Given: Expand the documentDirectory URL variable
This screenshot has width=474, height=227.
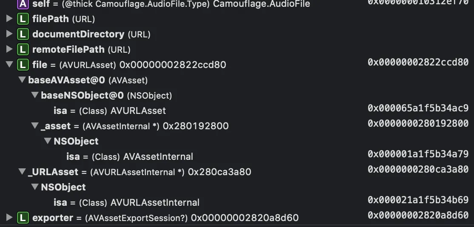Looking at the screenshot, I should (x=9, y=34).
